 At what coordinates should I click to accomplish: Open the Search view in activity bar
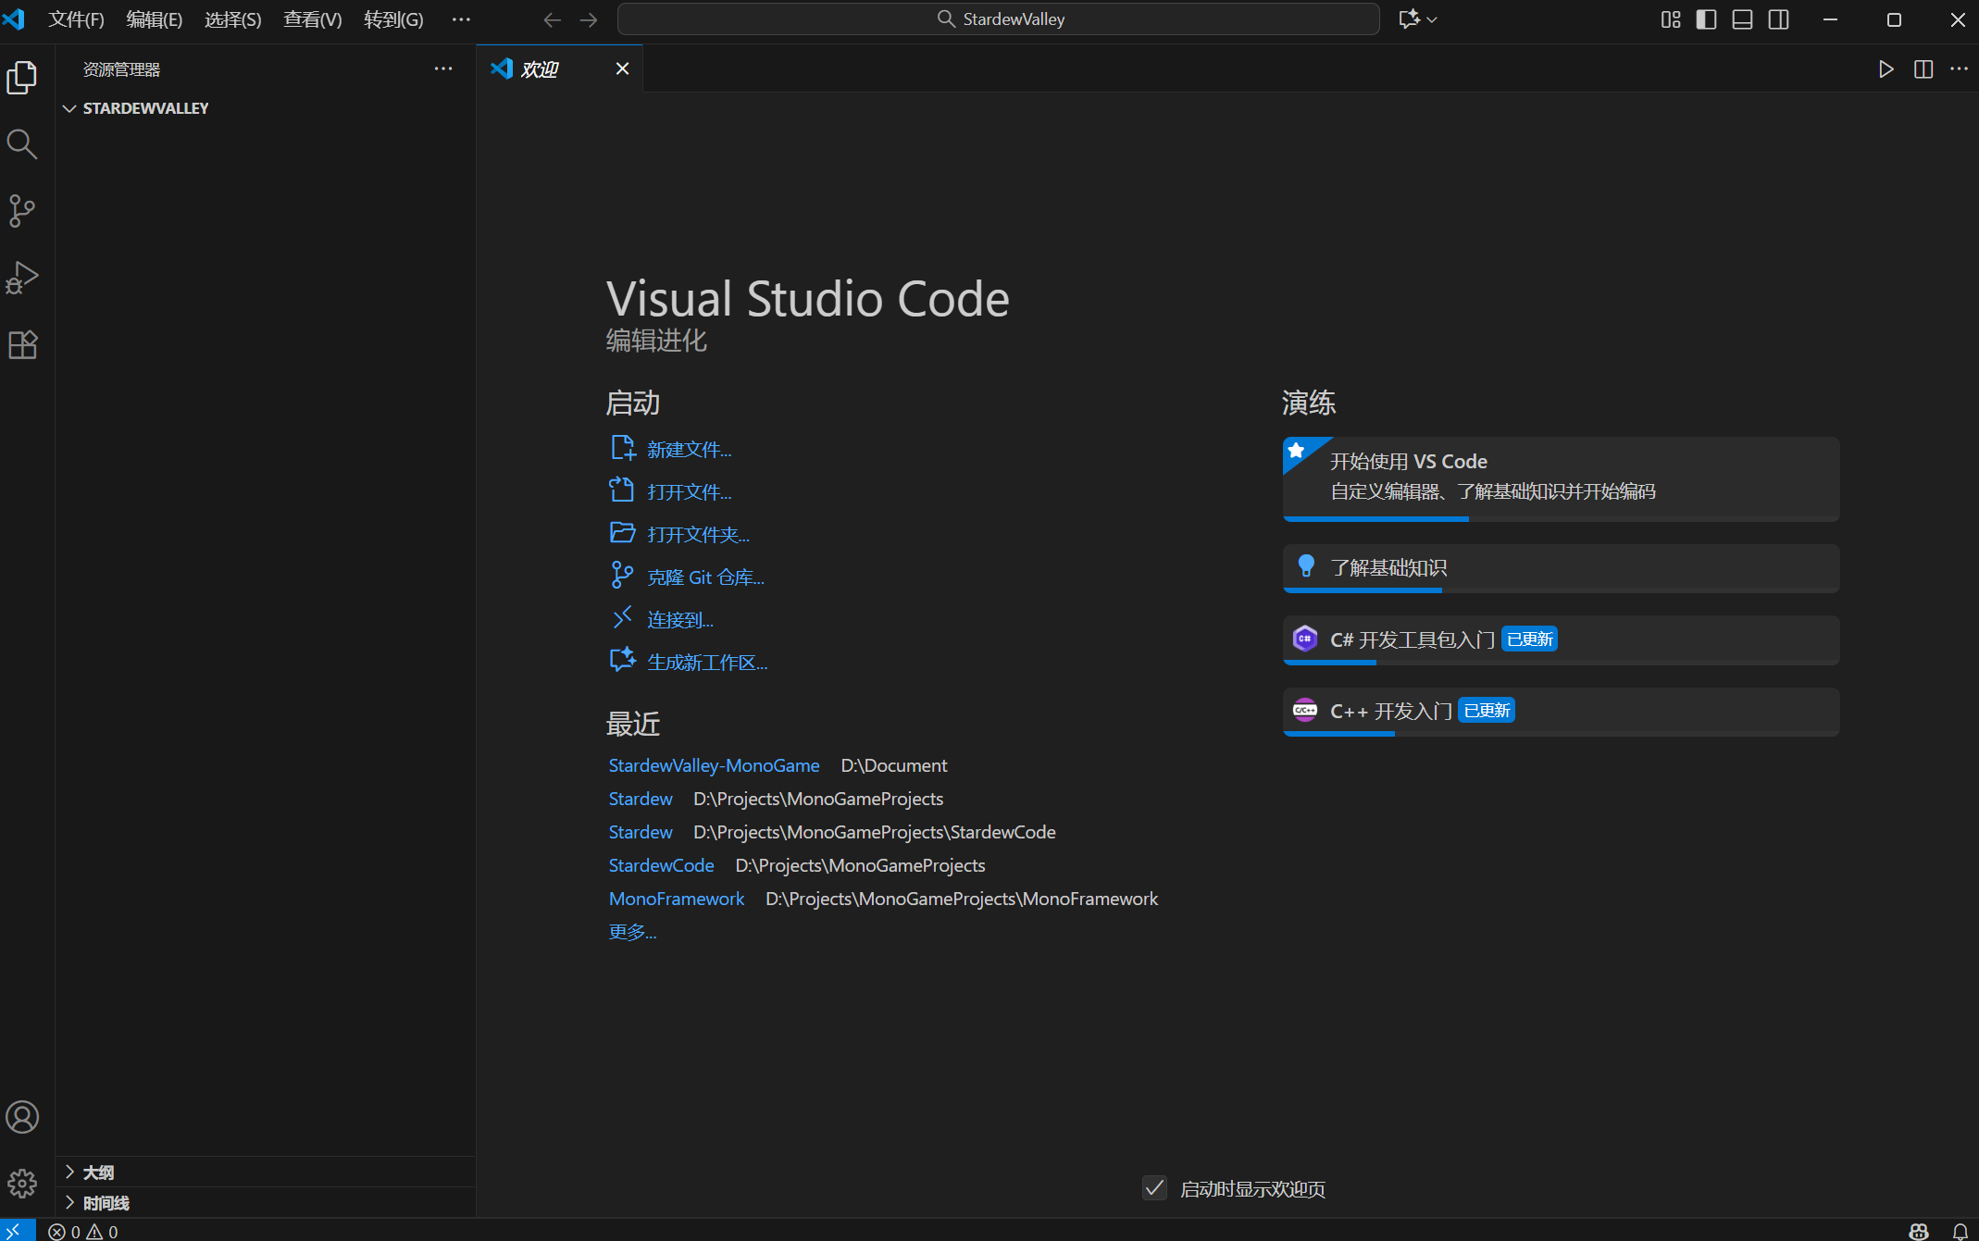[22, 144]
